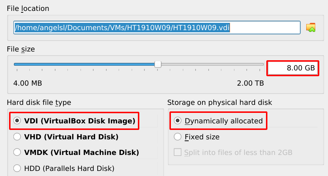The height and width of the screenshot is (176, 328).
Task: Click the Hard disk file type heading
Action: 39,103
